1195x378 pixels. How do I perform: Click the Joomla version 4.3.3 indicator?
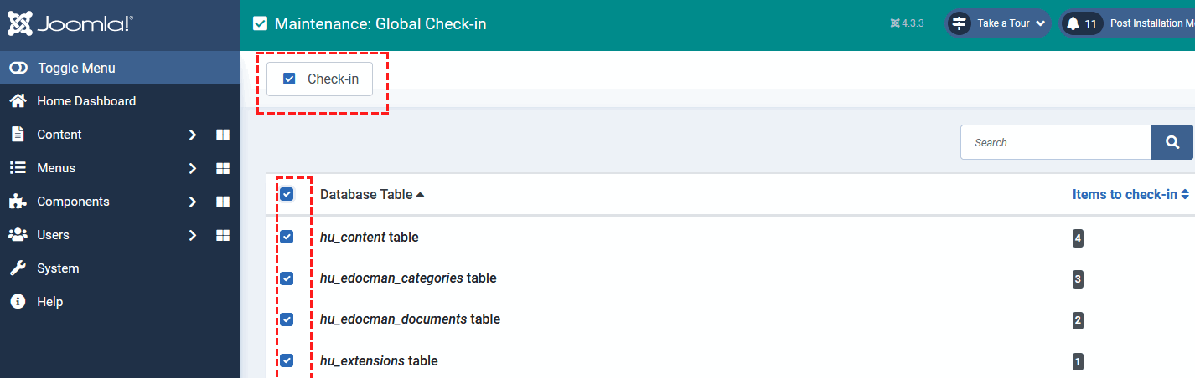[907, 23]
